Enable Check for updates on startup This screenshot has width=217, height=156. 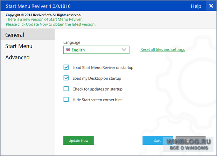[x=66, y=89]
